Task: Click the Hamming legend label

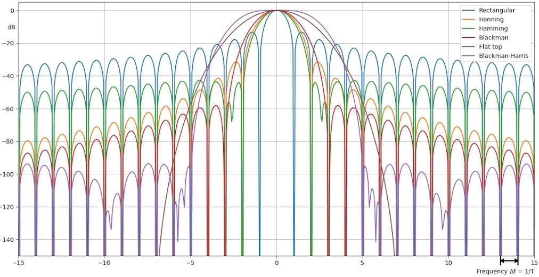Action: click(493, 28)
